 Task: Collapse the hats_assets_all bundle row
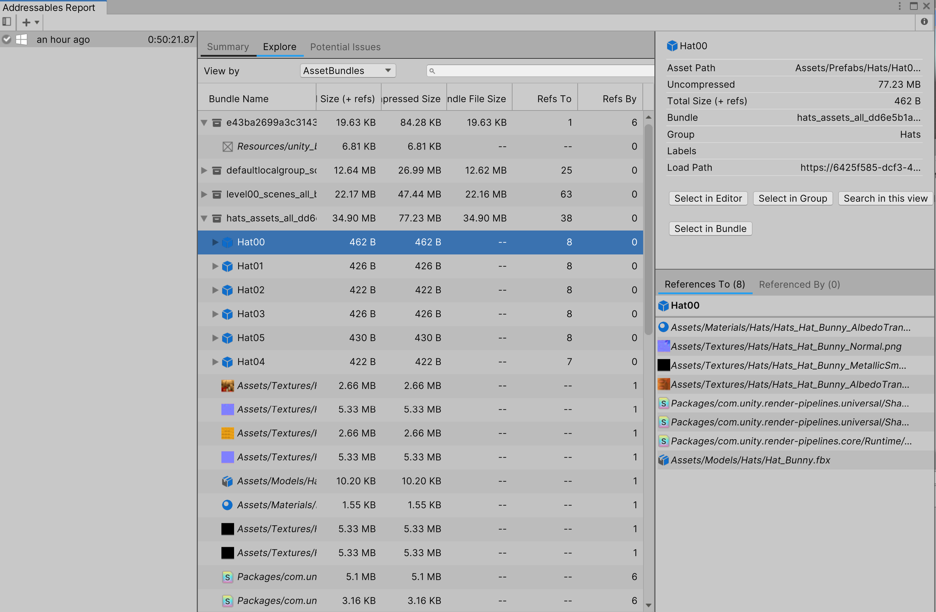pos(204,218)
